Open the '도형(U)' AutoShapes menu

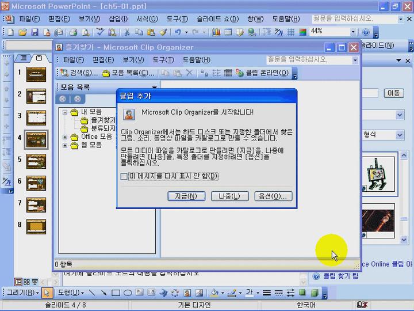[71, 293]
